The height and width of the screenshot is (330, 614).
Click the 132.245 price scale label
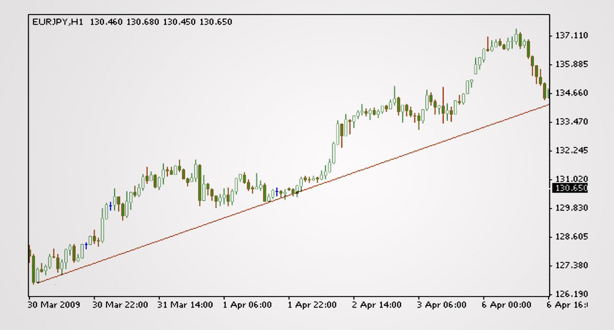(x=571, y=150)
